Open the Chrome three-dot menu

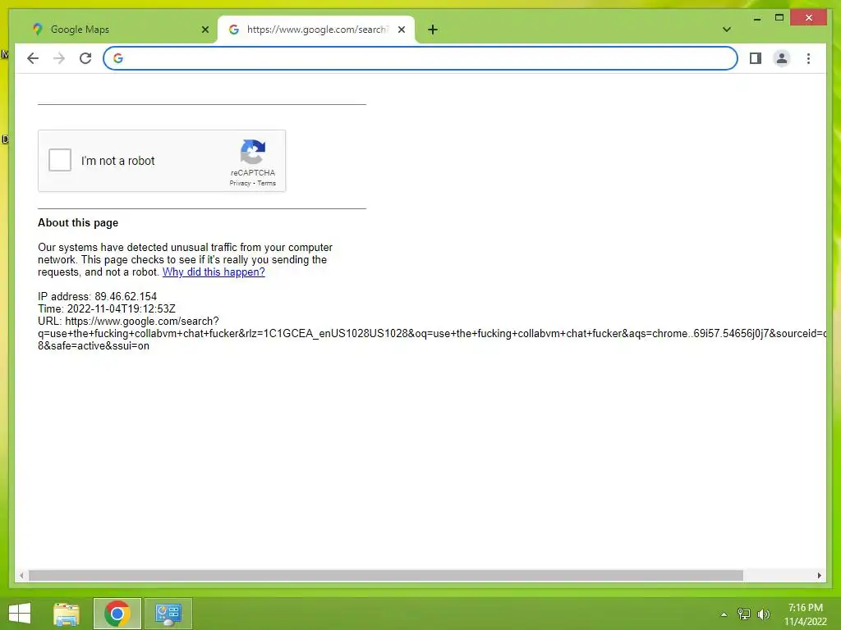tap(808, 58)
